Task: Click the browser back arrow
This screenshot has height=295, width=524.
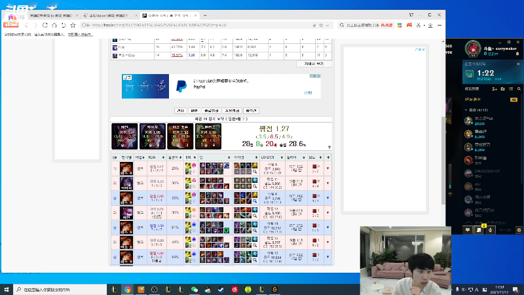Action: coord(26,25)
